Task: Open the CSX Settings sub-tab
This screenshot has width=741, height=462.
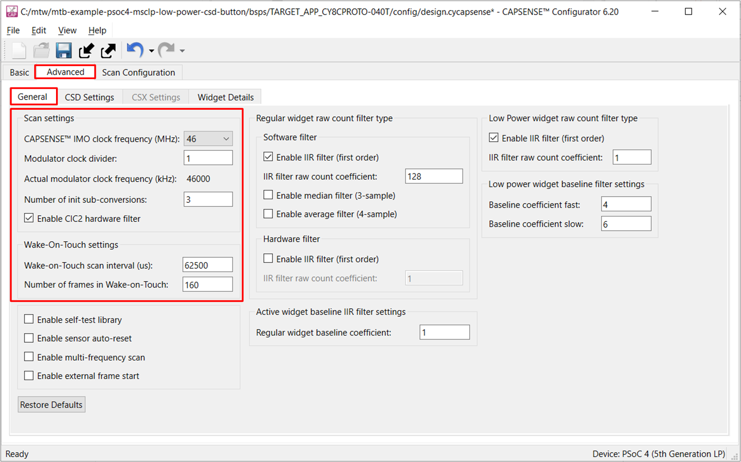Action: point(156,97)
